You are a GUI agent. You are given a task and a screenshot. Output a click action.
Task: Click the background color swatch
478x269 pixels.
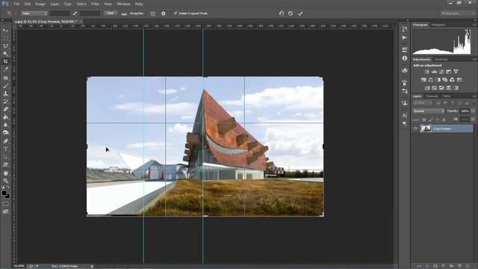(x=7, y=196)
